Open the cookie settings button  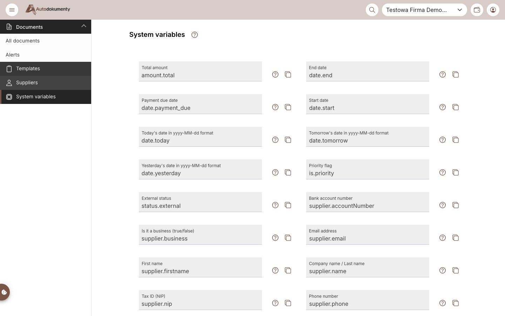pyautogui.click(x=4, y=292)
